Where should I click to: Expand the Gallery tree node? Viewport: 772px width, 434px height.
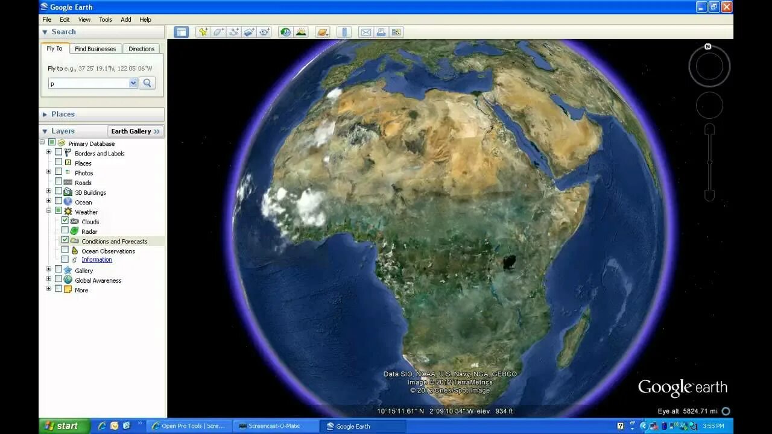pyautogui.click(x=49, y=269)
